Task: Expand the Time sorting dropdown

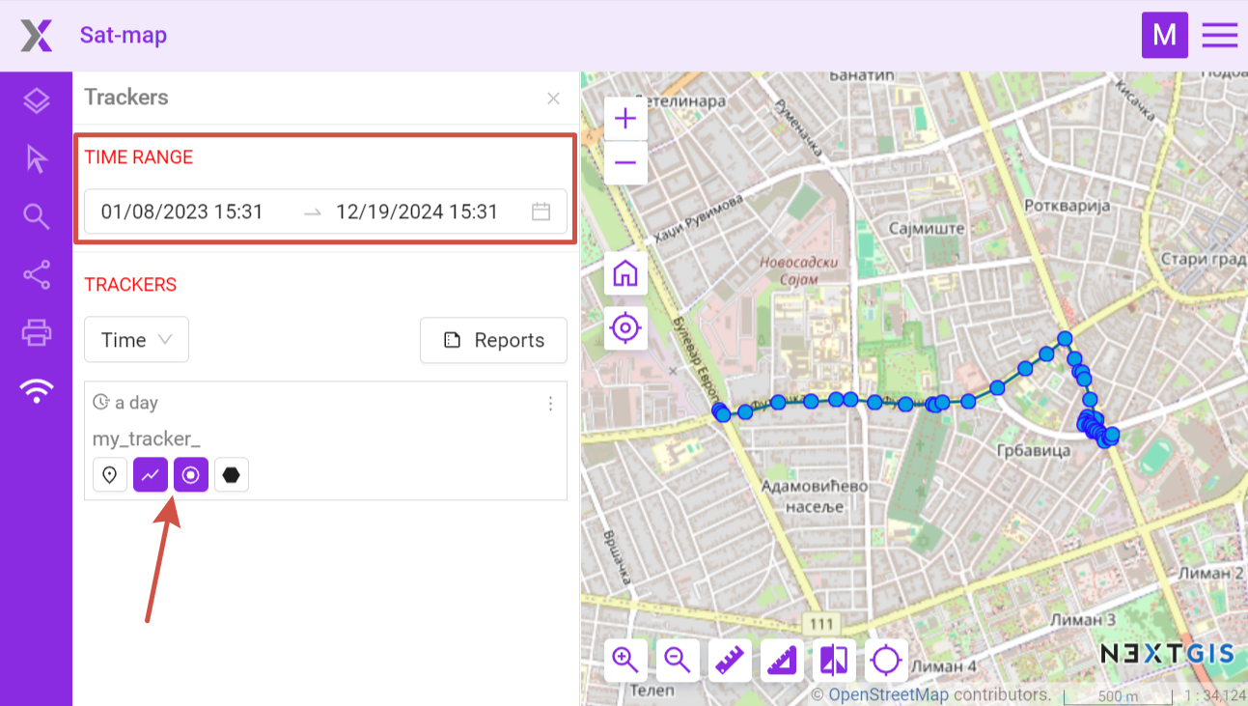Action: coord(136,340)
